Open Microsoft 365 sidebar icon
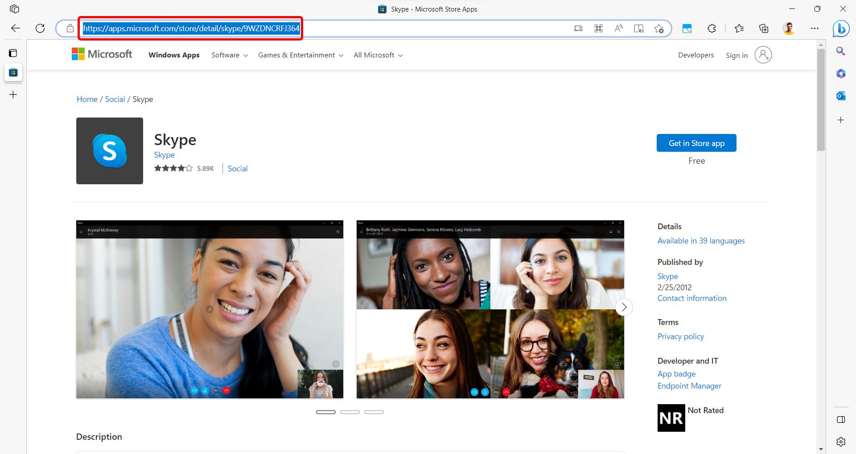Screen dimensions: 856x454 [841, 73]
